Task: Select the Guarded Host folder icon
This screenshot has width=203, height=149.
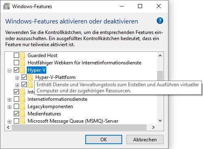Action: coord(22,55)
